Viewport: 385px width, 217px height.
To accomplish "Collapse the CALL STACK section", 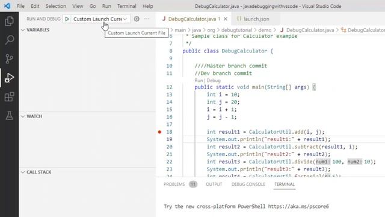I will tap(36, 172).
